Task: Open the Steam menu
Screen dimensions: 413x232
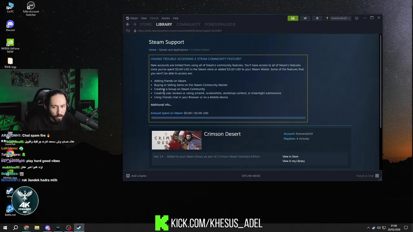Action: point(134,18)
